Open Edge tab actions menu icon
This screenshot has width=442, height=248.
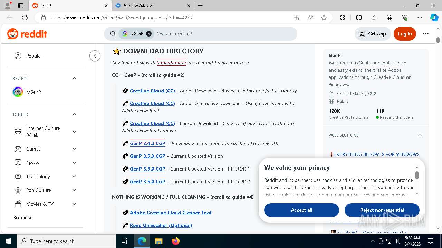click(x=21, y=6)
